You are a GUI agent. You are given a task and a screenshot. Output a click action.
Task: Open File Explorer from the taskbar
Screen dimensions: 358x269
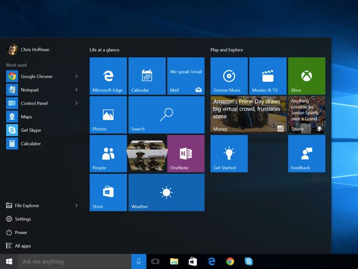coord(174,262)
